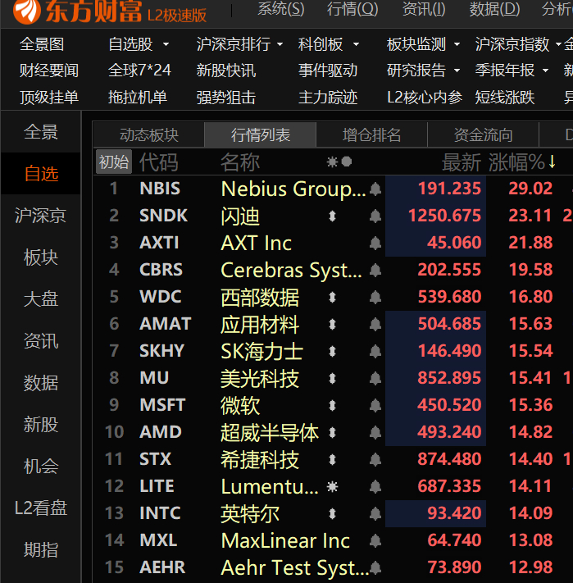Click the alert bell for WDC row
This screenshot has width=573, height=583.
tap(375, 297)
